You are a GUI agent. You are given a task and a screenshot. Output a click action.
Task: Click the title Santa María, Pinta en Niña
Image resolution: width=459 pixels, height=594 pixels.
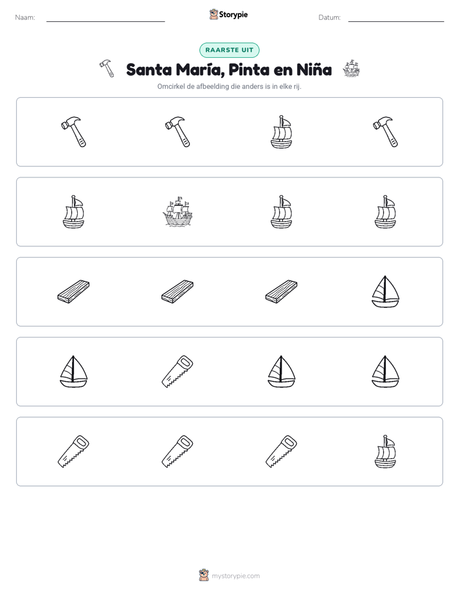point(229,69)
